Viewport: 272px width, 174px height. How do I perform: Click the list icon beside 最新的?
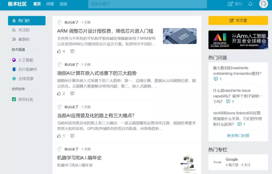(x=14, y=39)
